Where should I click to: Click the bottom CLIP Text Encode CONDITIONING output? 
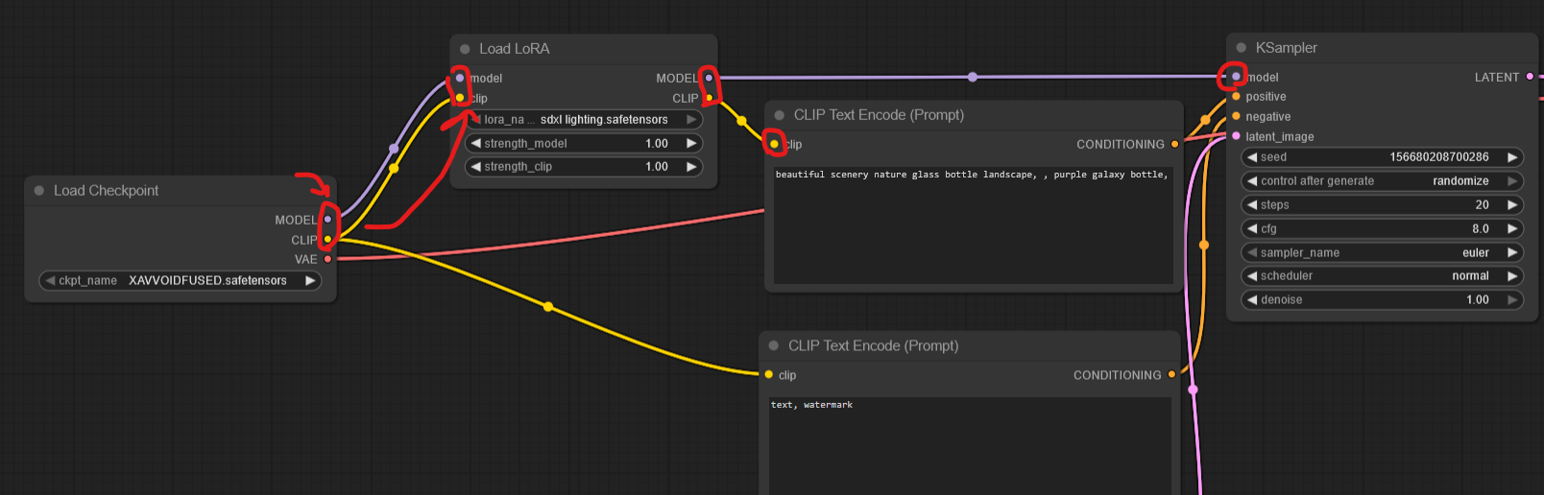1171,375
